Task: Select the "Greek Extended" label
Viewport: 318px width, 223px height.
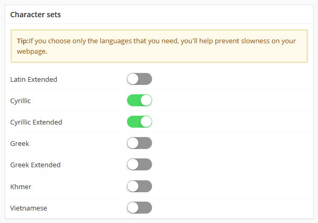Action: 35,165
